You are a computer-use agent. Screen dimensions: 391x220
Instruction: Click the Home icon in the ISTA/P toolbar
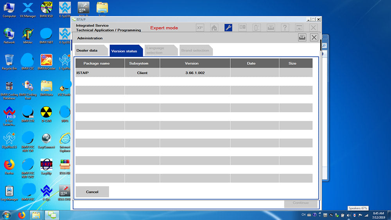[214, 28]
